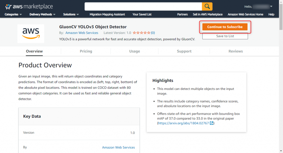Open the Hello account dropdown arrow
The height and width of the screenshot is (153, 283).
coord(271,7)
